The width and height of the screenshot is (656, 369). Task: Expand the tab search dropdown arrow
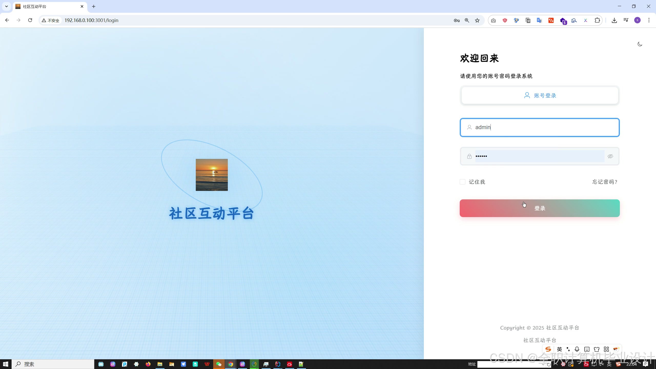(x=6, y=6)
